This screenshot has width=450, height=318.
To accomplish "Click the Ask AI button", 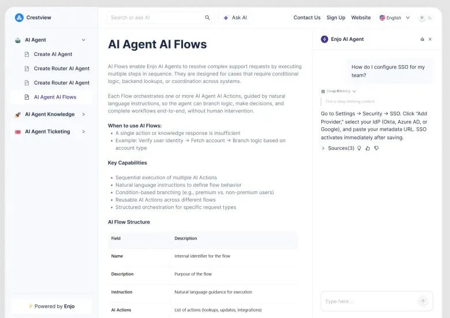I will point(235,18).
